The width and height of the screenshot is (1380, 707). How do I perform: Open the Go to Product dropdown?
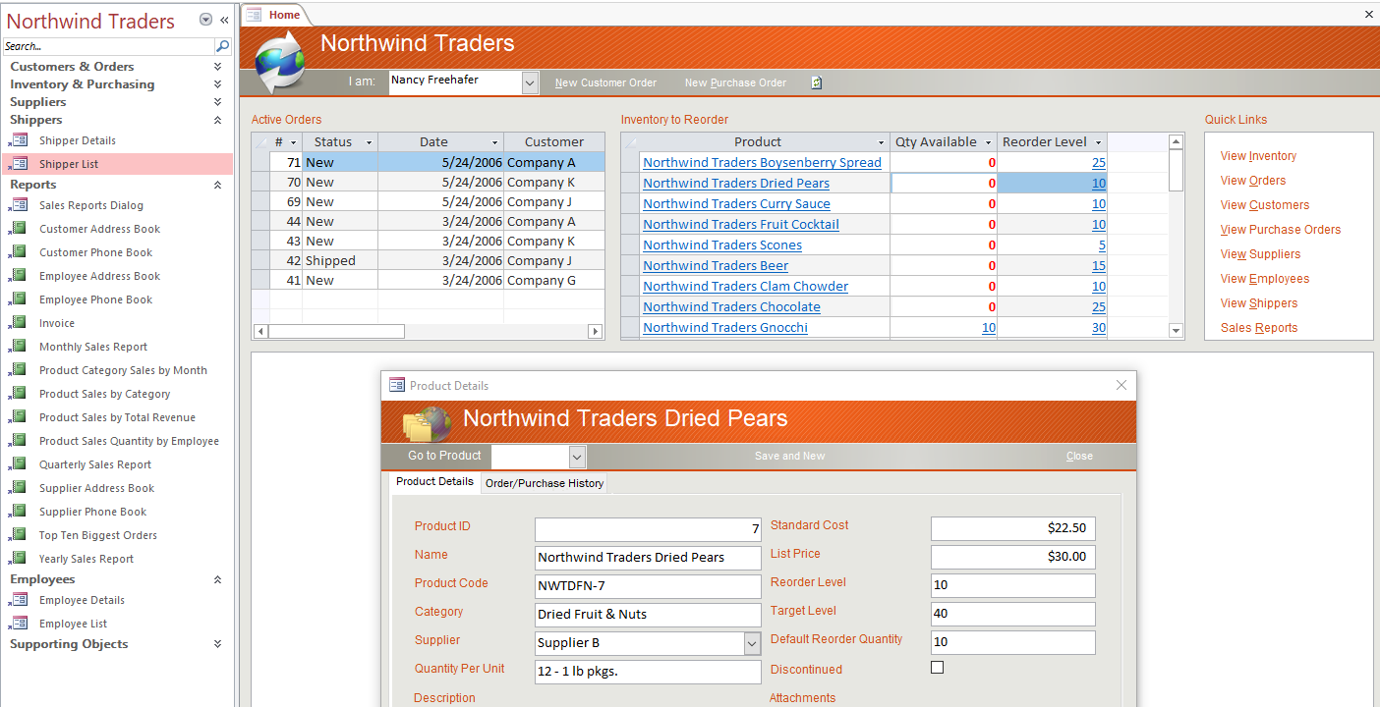577,457
